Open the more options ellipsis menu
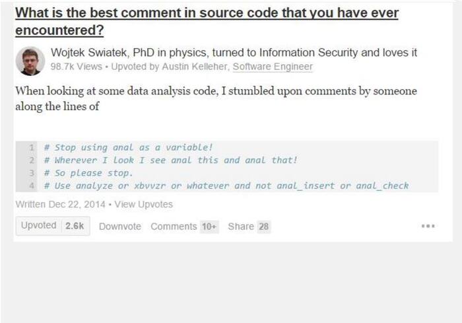This screenshot has width=462, height=323. pyautogui.click(x=428, y=226)
